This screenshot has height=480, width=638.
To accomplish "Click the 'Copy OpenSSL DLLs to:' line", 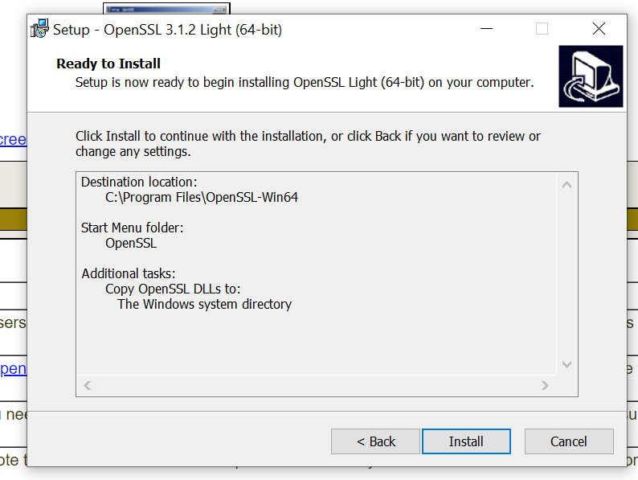I will (173, 289).
